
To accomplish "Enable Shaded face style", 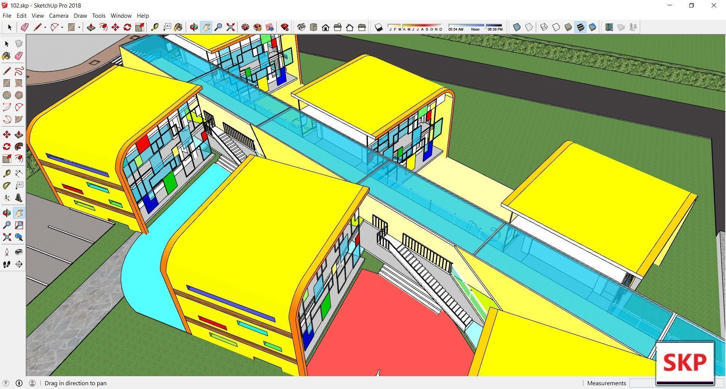I will pos(568,27).
